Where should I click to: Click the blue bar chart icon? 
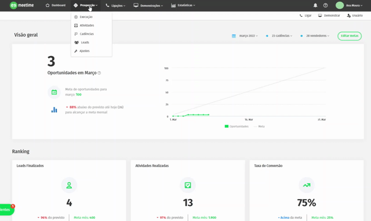[54, 110]
